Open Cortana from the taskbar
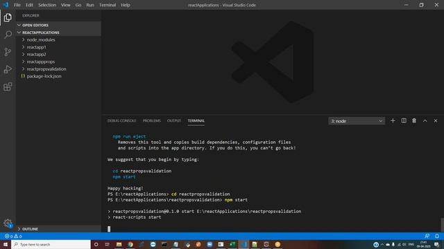The image size is (444, 249). 96,244
